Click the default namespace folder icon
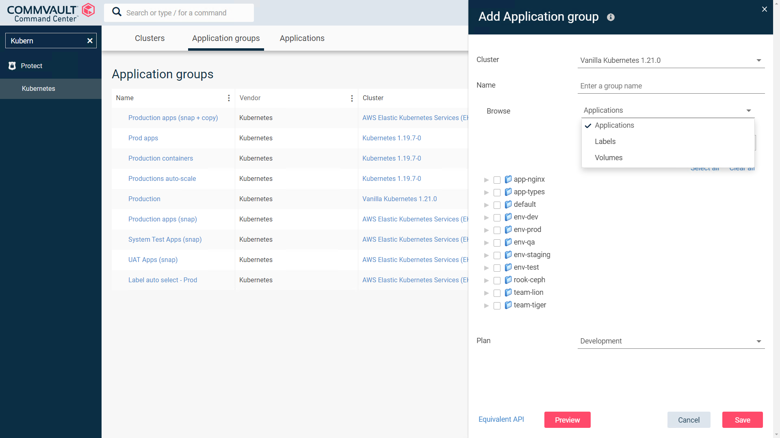Screen dimensions: 780x438 [x=508, y=204]
